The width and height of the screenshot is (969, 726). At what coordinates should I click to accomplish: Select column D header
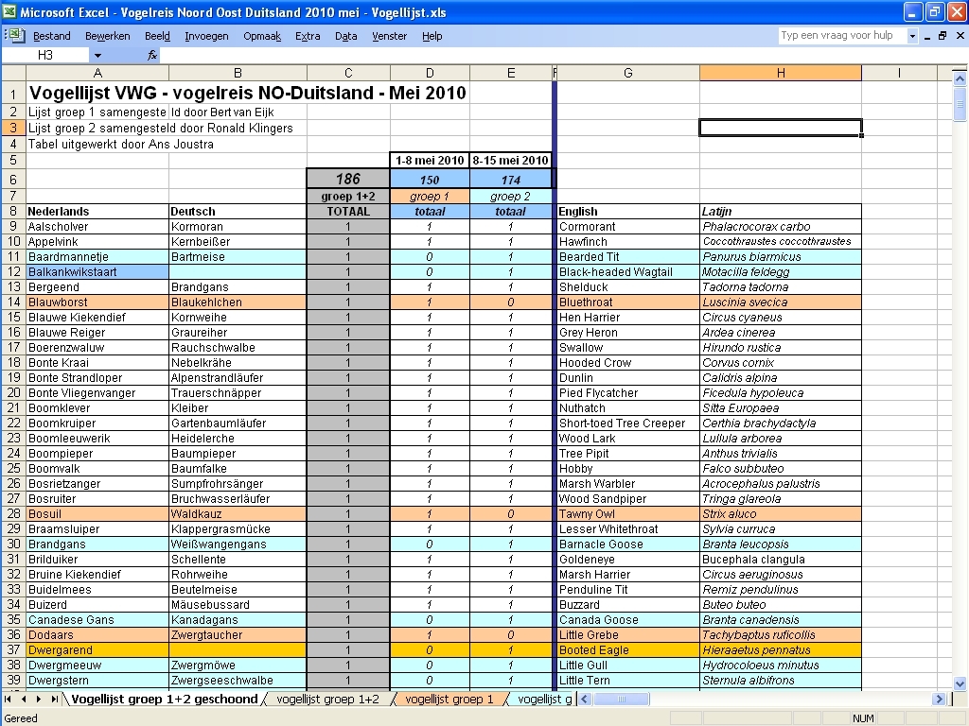point(431,73)
